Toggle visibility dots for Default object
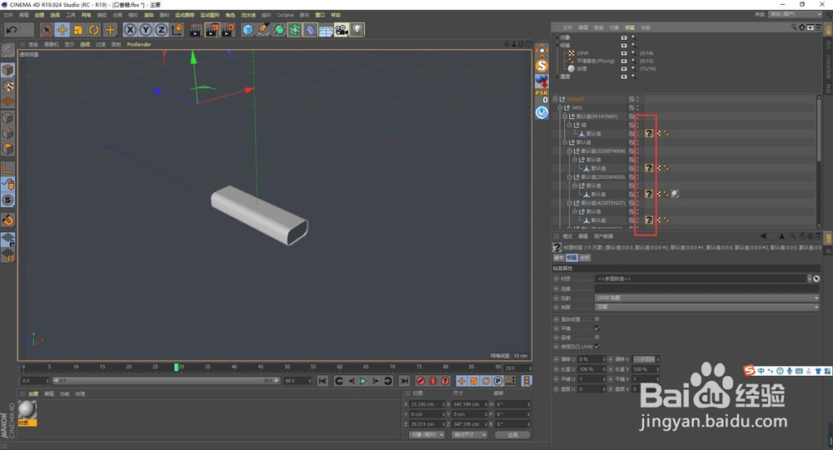The image size is (833, 450). click(637, 99)
